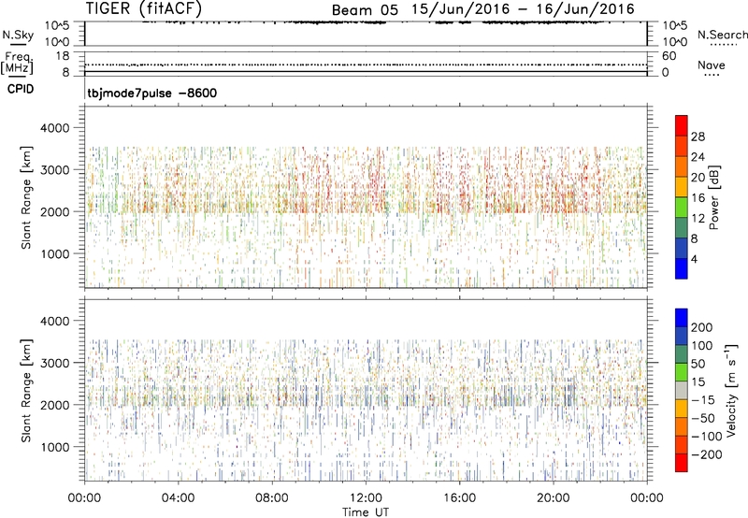Click the 'N.Search' legend label
The height and width of the screenshot is (518, 748).
(x=723, y=35)
